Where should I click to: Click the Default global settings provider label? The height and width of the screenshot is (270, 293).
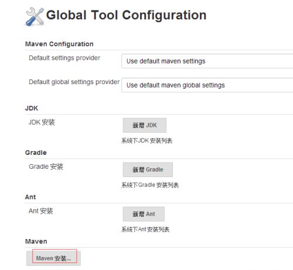(74, 82)
